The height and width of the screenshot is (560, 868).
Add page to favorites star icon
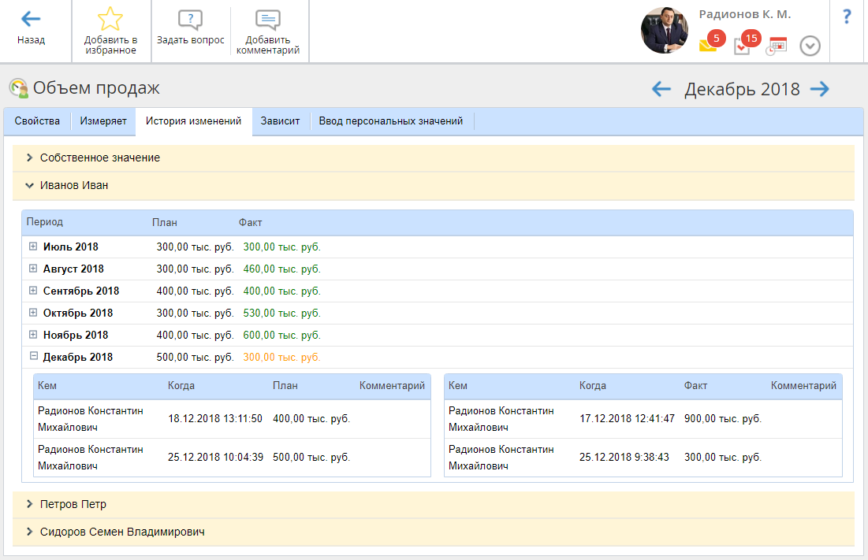click(110, 20)
